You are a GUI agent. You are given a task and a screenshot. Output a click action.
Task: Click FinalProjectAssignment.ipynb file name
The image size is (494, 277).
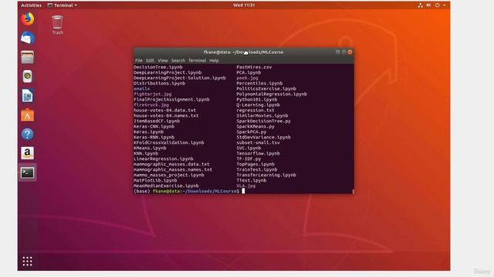tap(171, 99)
